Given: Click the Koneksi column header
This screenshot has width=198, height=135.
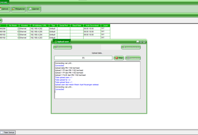Looking at the screenshot, I should [24, 25].
